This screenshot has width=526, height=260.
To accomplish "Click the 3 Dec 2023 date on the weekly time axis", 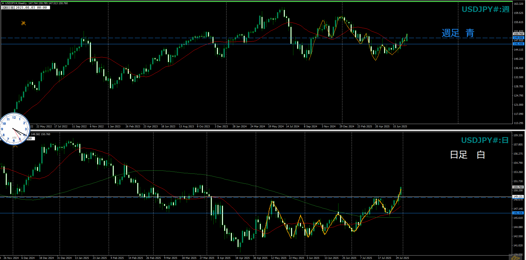I will click(221, 127).
